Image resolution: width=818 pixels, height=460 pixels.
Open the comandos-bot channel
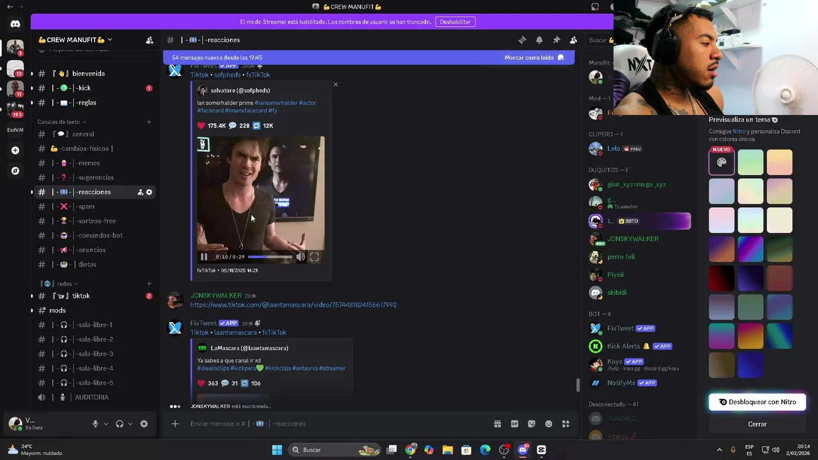coord(95,236)
